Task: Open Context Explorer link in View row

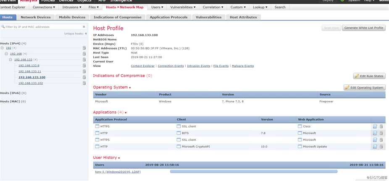Action: point(143,66)
